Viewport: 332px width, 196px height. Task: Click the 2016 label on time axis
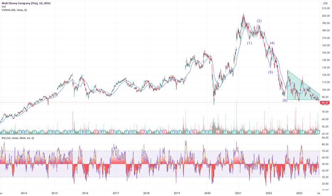point(85,193)
